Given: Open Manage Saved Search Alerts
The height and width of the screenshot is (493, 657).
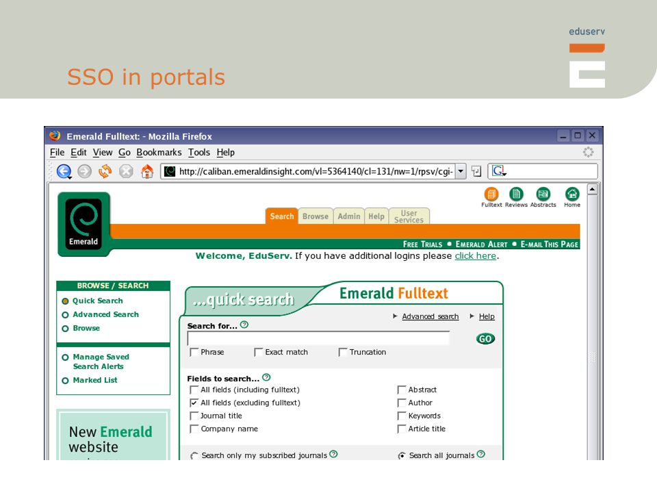Looking at the screenshot, I should coord(101,362).
